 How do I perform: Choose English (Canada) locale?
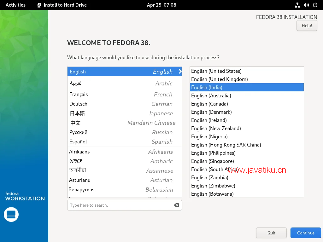[x=247, y=104]
